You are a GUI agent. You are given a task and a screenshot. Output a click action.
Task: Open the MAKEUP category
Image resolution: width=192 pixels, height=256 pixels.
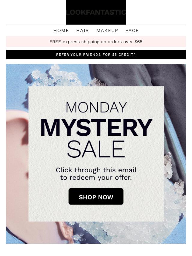[107, 31]
